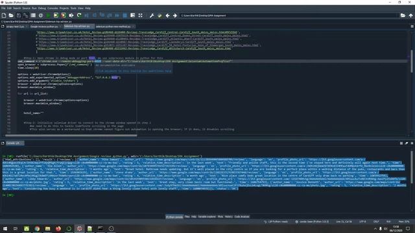Browse tabs in the editor pane
The image size is (415, 233).
[x=3, y=27]
